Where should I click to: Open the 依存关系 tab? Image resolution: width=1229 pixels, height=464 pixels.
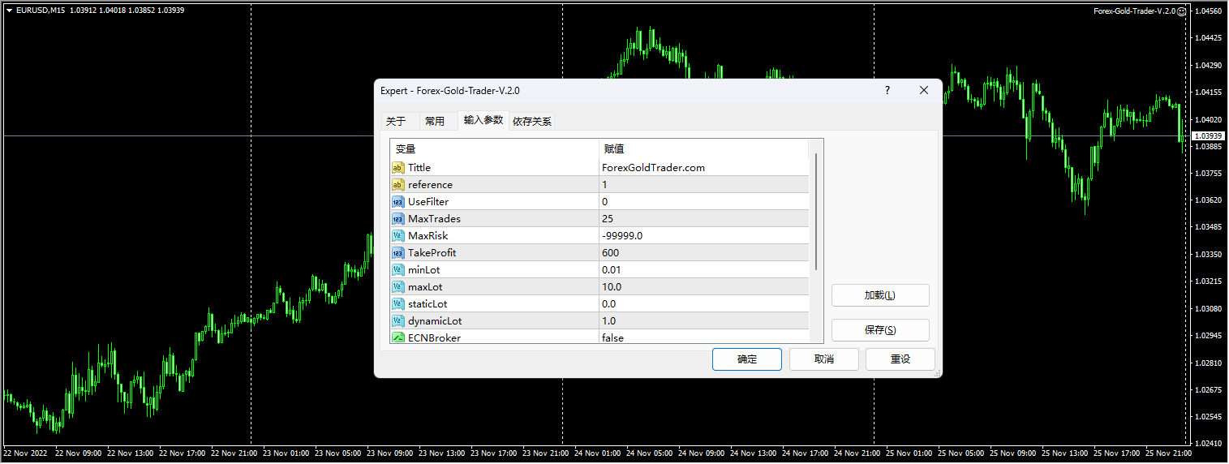532,122
